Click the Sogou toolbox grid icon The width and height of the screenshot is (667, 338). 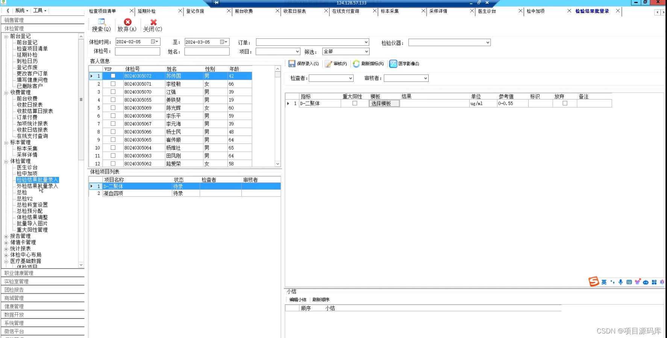[x=654, y=282]
